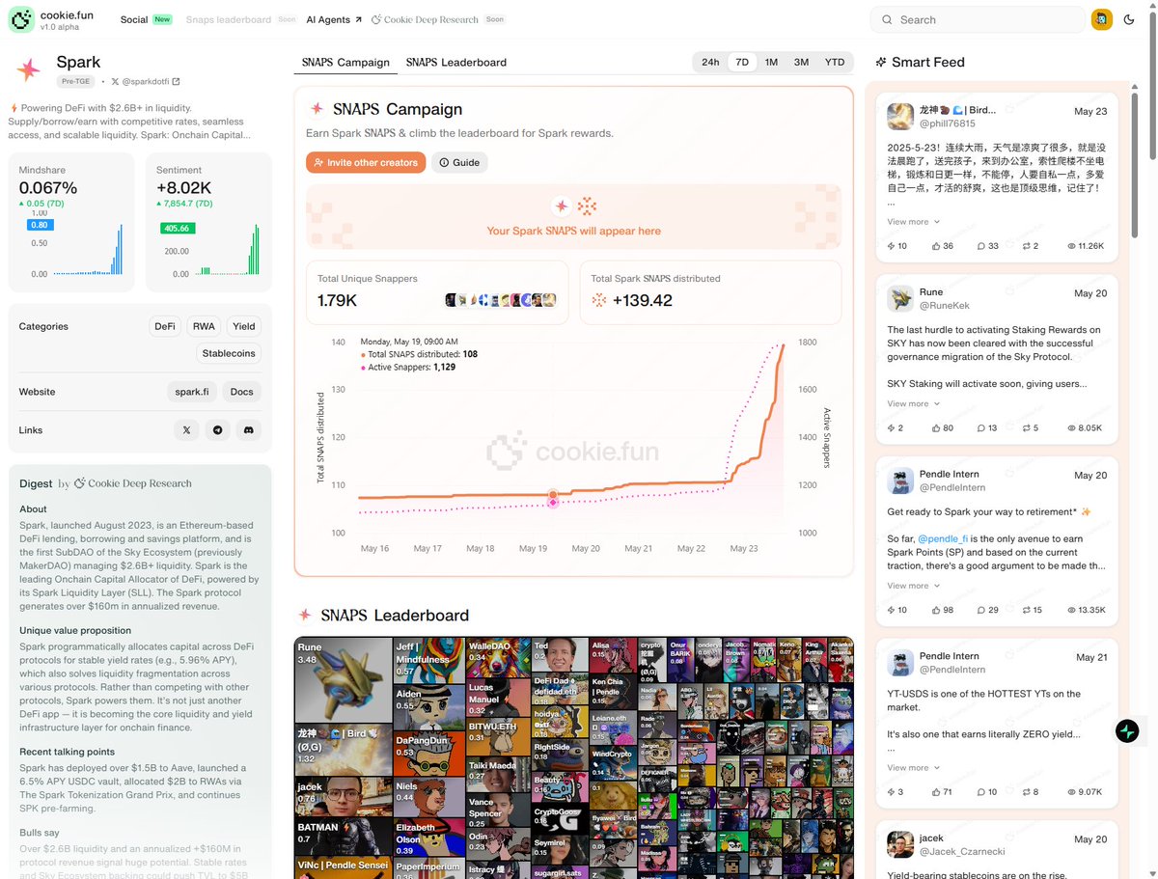Select the 3M time range
The width and height of the screenshot is (1158, 879).
pyautogui.click(x=801, y=62)
